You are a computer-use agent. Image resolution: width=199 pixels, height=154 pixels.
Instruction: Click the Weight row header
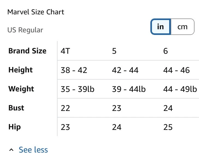[x=21, y=89]
